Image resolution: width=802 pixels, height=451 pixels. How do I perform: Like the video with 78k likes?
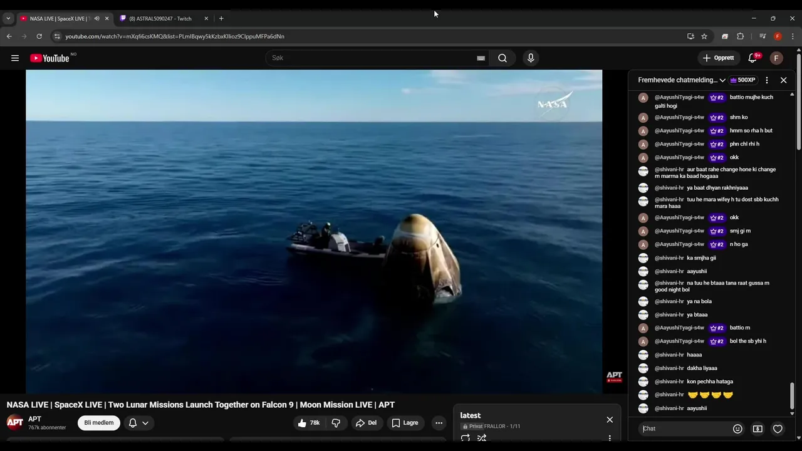pos(309,423)
